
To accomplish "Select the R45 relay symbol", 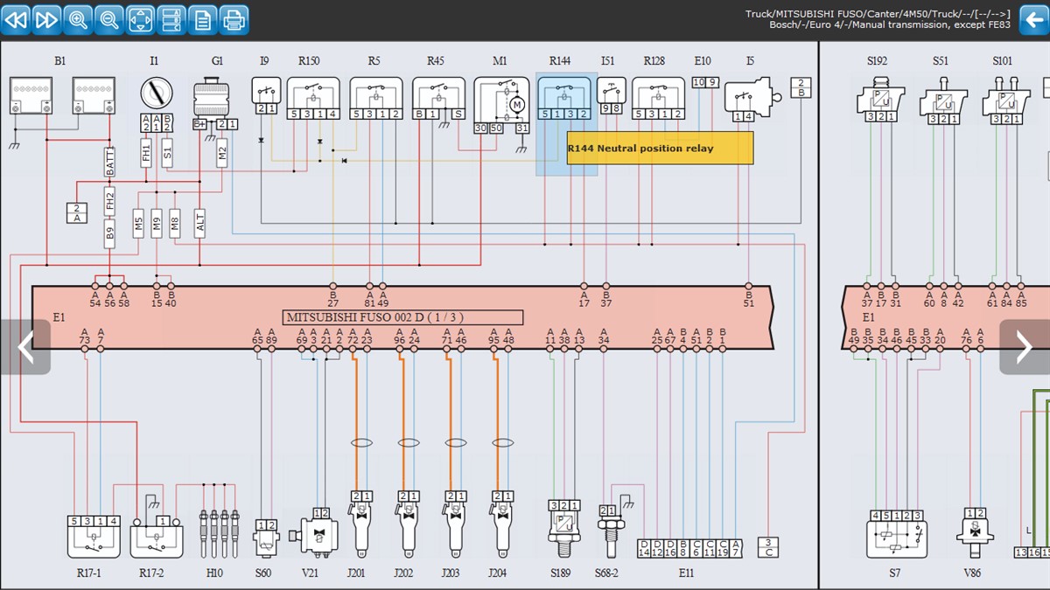I will tap(439, 98).
